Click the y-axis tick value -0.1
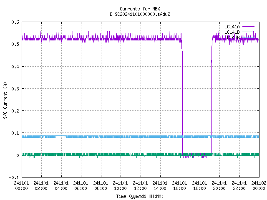267x200 pixels. click(x=14, y=177)
